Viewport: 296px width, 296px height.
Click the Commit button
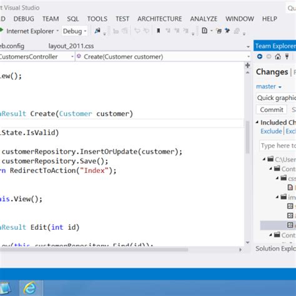(272, 109)
